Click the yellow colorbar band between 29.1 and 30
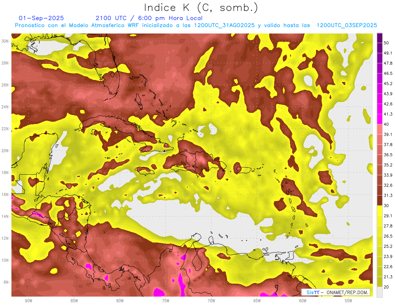Screen dimensions: 395x305 [380, 211]
